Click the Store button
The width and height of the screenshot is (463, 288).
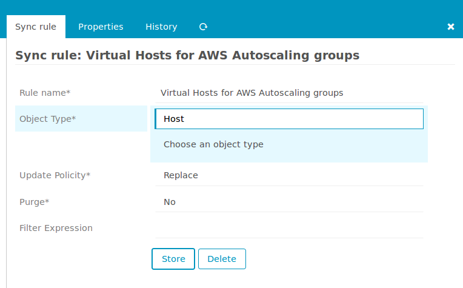(173, 259)
